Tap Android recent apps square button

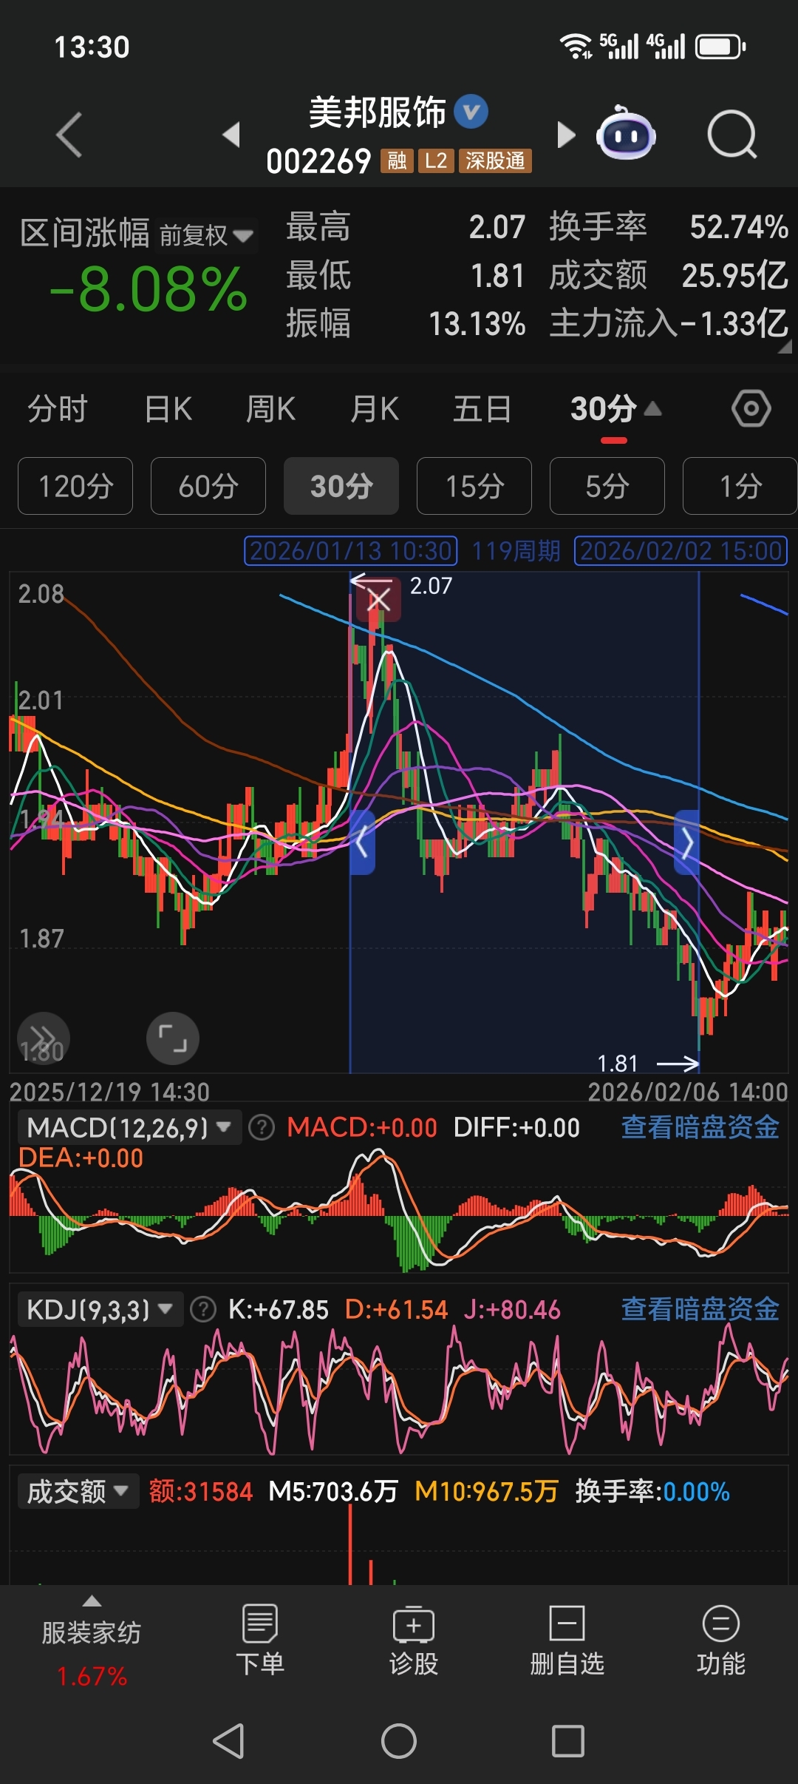click(x=568, y=1741)
